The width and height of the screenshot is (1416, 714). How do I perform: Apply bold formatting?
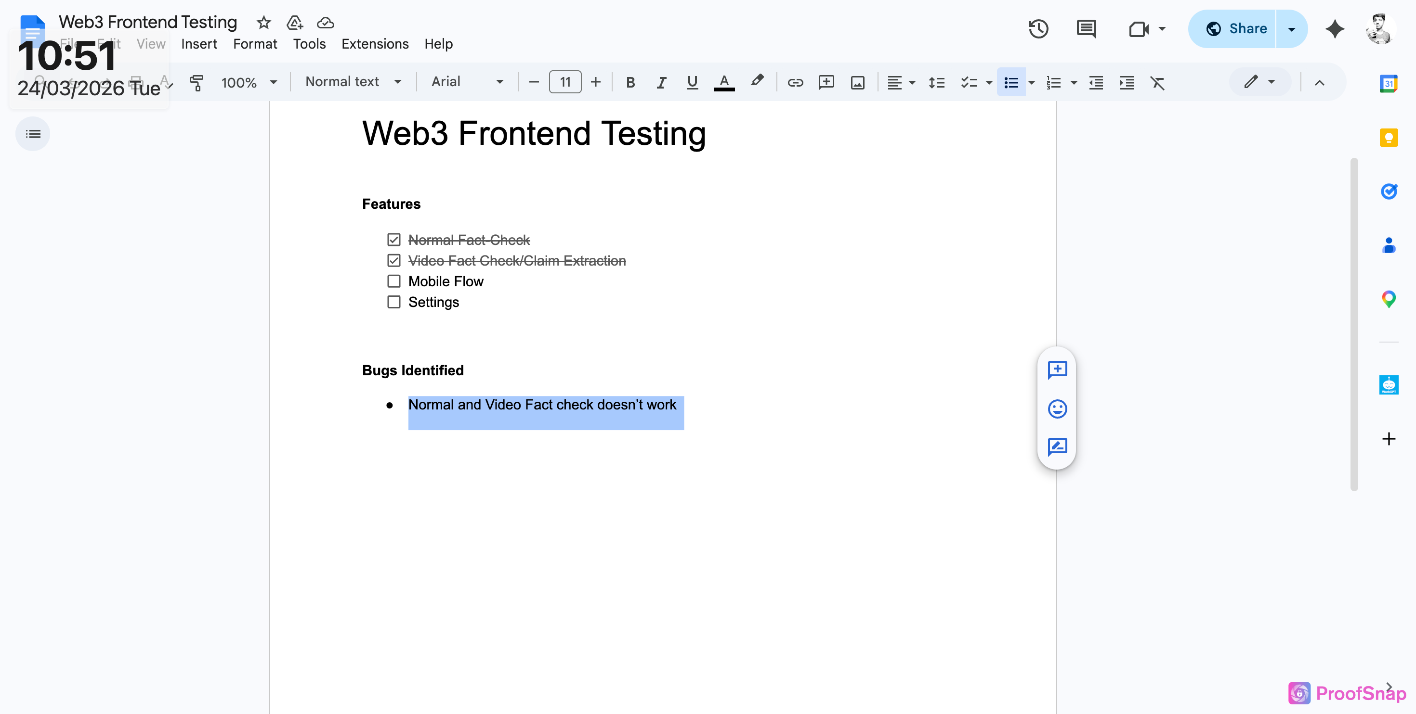click(x=630, y=82)
